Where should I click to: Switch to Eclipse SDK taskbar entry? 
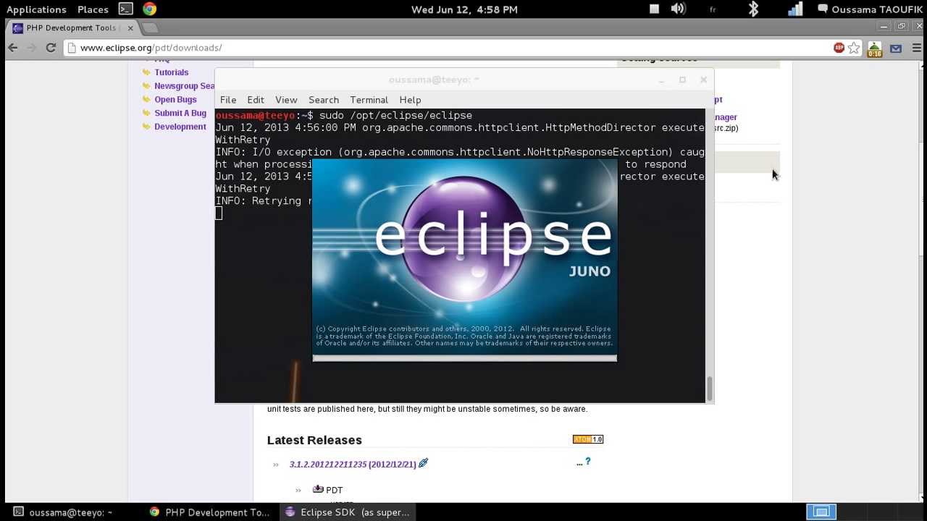tap(348, 512)
